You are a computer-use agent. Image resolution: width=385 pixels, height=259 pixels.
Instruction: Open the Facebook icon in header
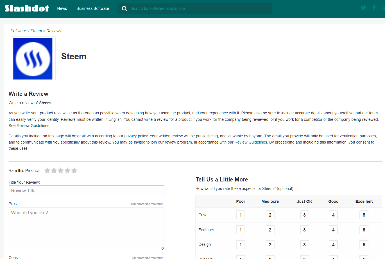point(374,7)
